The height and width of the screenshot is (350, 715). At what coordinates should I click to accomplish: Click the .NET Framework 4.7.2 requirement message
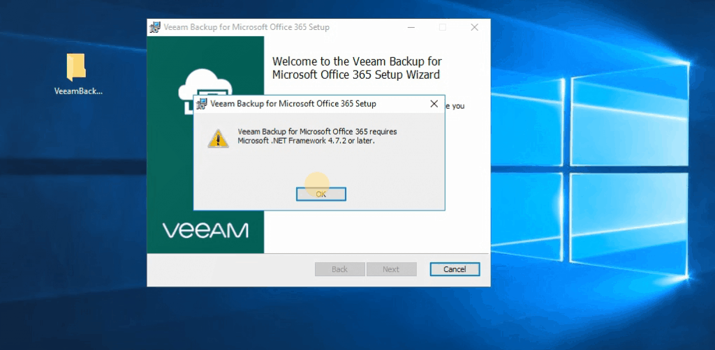coord(317,136)
